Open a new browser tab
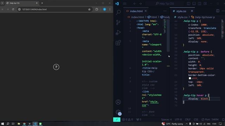Viewport: 225px width, 126px height. [42, 3]
